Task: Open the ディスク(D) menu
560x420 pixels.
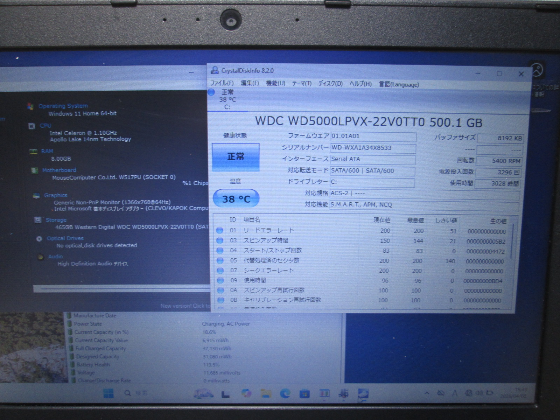Action: [x=330, y=84]
